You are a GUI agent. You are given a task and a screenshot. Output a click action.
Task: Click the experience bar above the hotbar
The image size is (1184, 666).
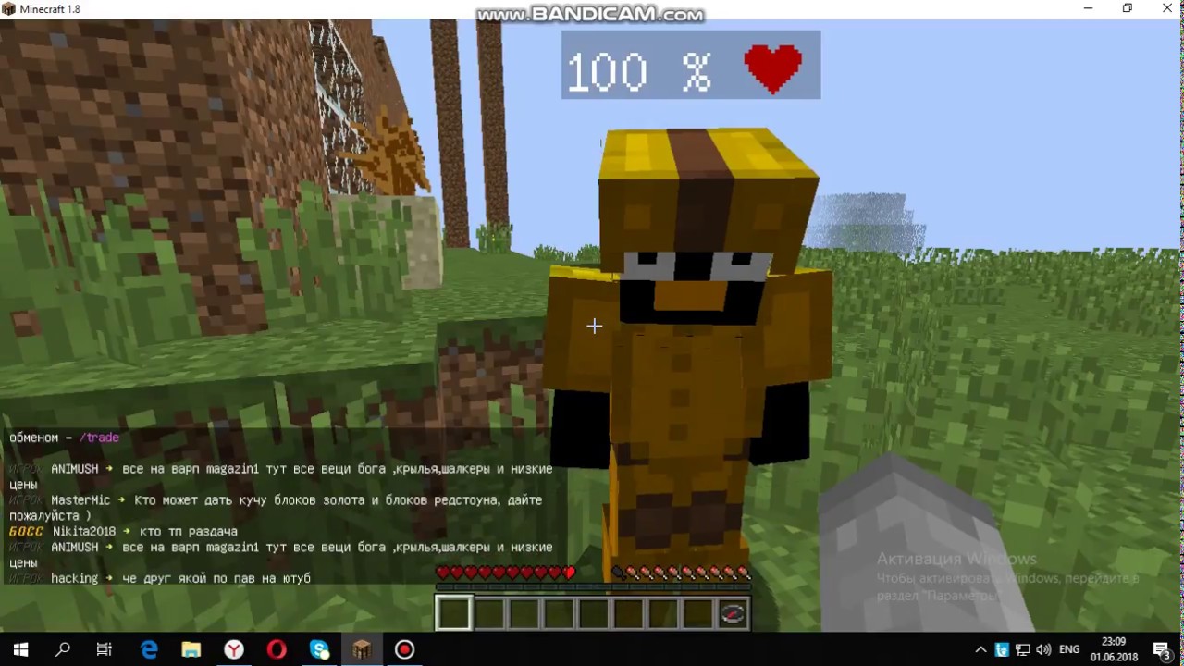[x=592, y=586]
